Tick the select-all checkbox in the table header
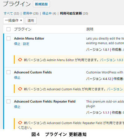The height and width of the screenshot is (140, 124). tap(8, 29)
